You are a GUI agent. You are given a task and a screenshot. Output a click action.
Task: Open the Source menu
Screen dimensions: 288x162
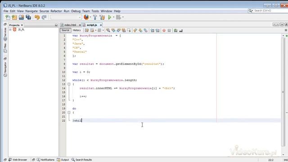click(44, 11)
